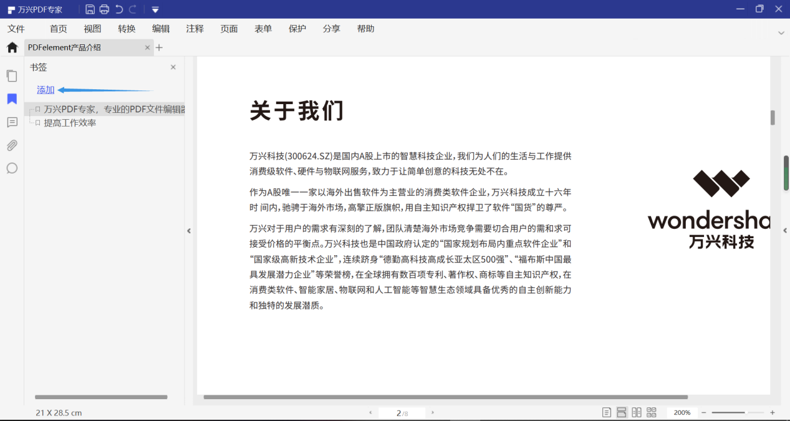The width and height of the screenshot is (790, 421).
Task: Switch to continuous page view
Action: (x=622, y=412)
